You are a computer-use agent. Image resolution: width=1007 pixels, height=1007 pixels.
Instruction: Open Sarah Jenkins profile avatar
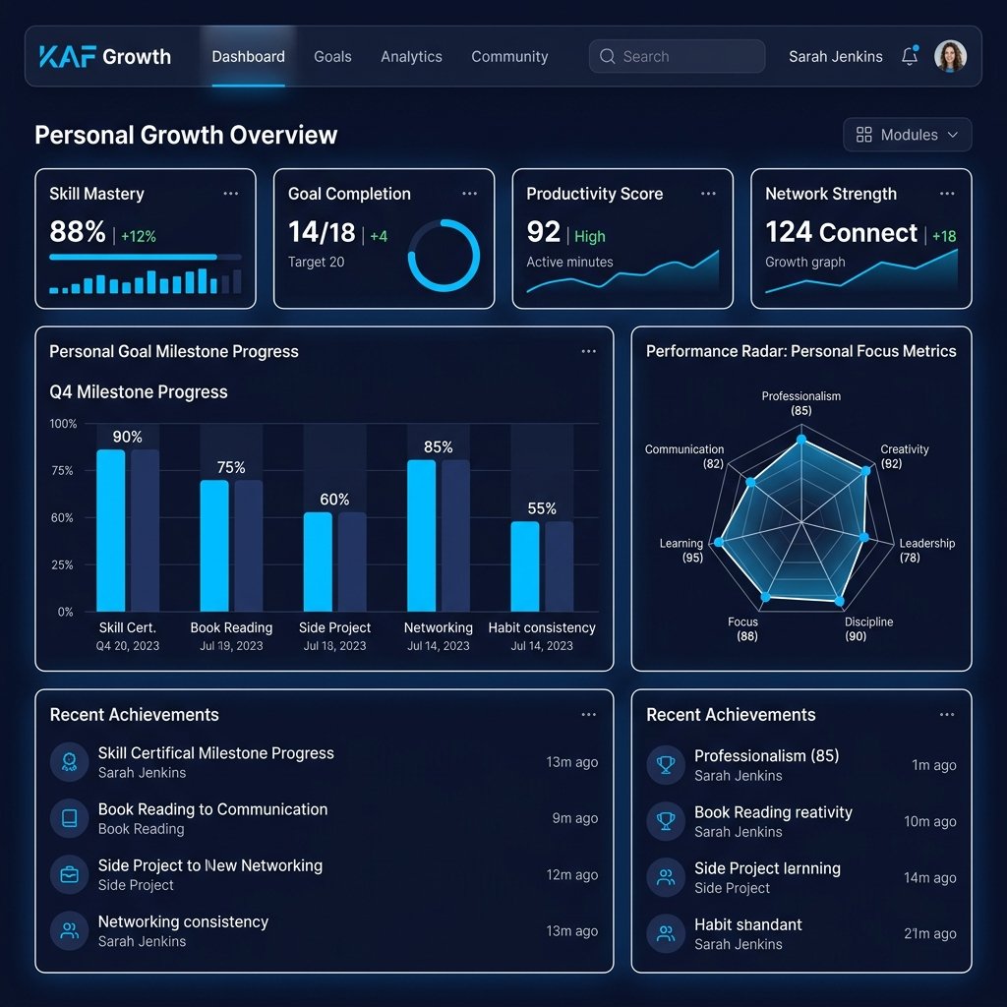point(951,56)
